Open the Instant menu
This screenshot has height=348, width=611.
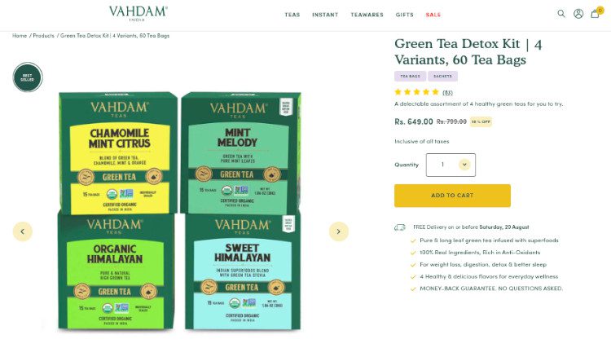click(x=325, y=15)
